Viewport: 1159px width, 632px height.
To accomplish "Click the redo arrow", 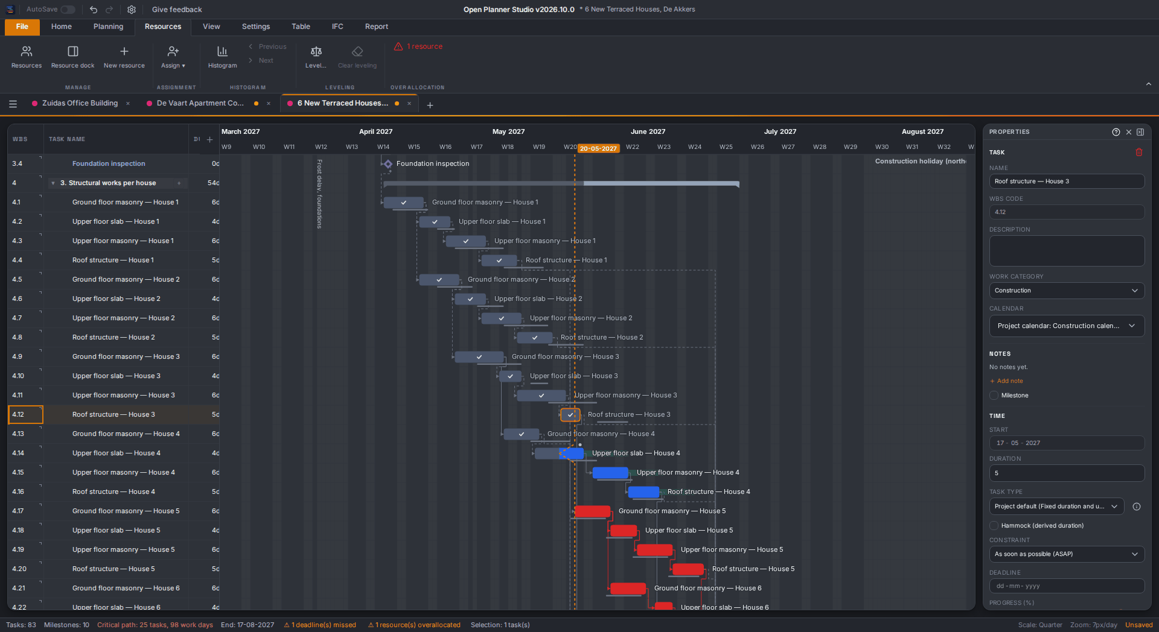I will pos(109,9).
